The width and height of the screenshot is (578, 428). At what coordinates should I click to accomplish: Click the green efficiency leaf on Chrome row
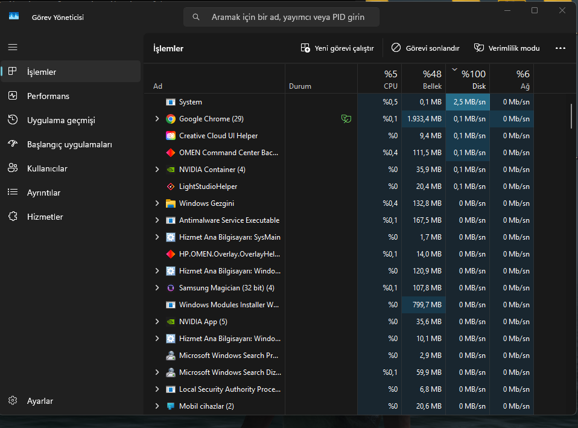(346, 119)
